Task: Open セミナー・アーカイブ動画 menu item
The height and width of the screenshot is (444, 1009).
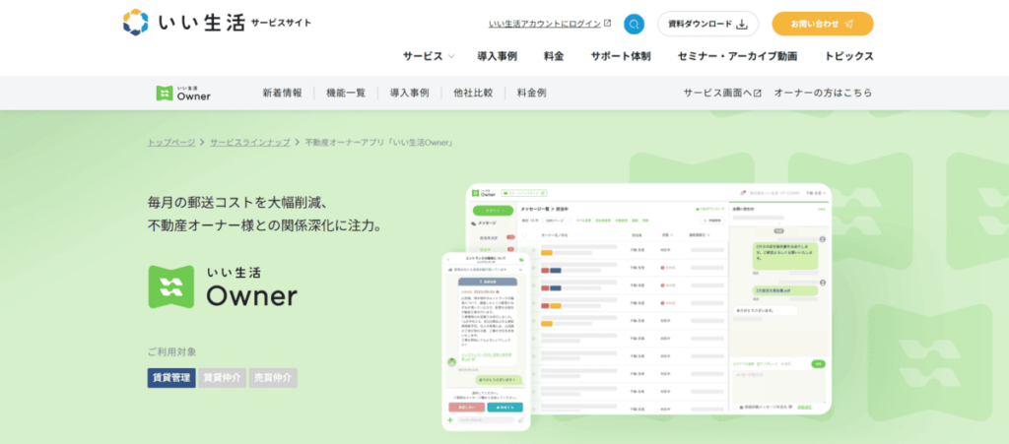Action: tap(737, 56)
